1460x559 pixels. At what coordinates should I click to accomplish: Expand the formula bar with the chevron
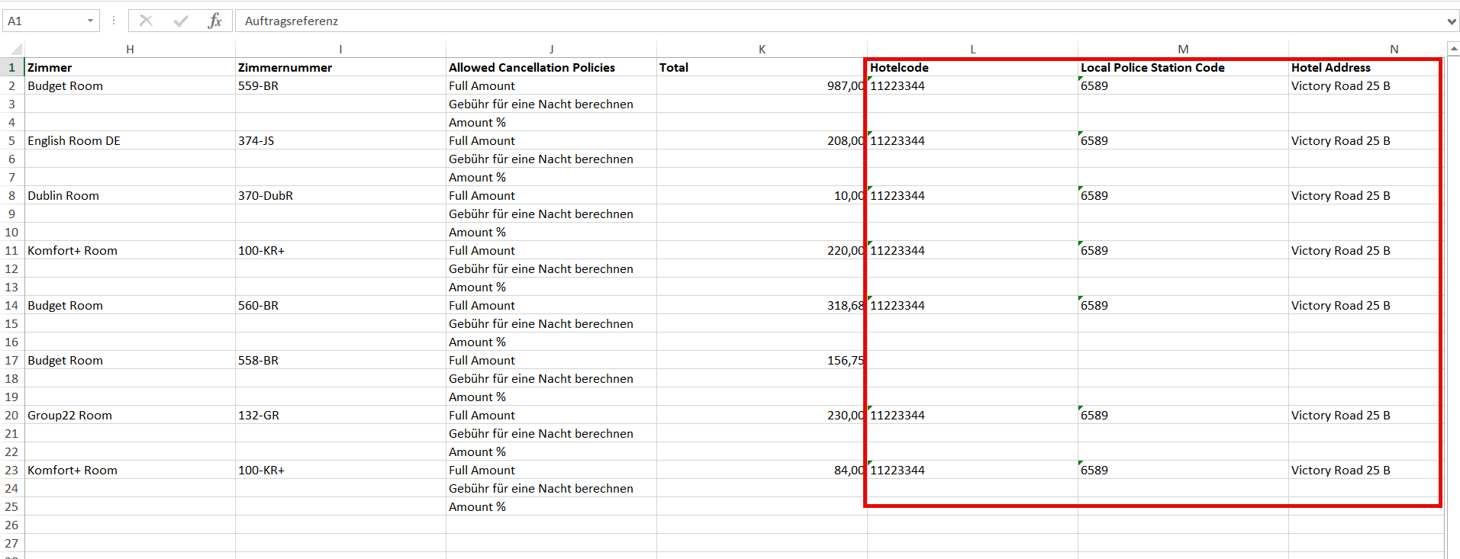(x=1451, y=21)
